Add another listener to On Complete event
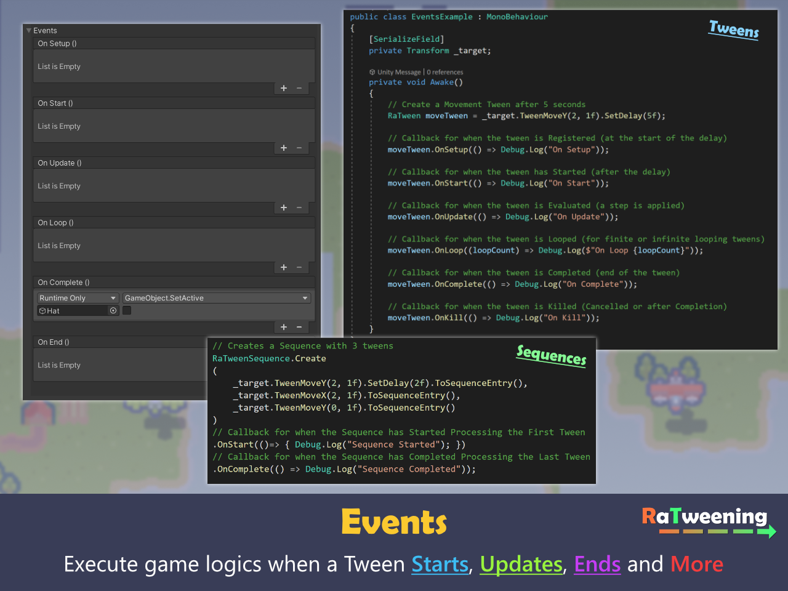Viewport: 788px width, 591px height. tap(284, 327)
